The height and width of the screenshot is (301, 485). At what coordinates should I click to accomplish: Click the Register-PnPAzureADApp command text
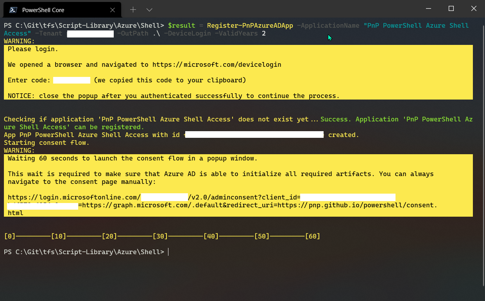tap(250, 25)
